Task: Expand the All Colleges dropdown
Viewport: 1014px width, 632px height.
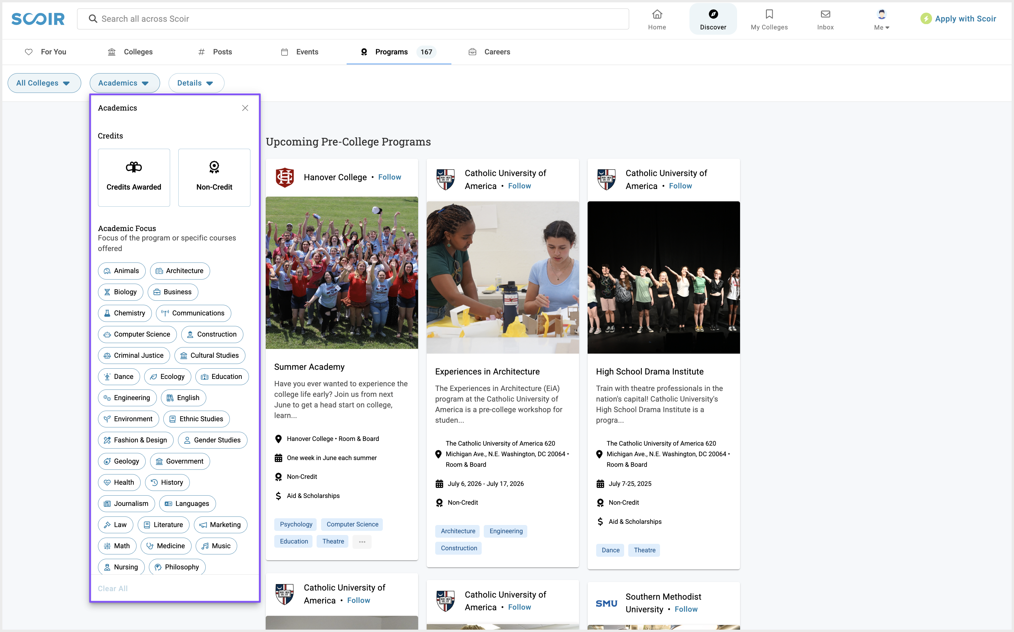Action: [44, 83]
